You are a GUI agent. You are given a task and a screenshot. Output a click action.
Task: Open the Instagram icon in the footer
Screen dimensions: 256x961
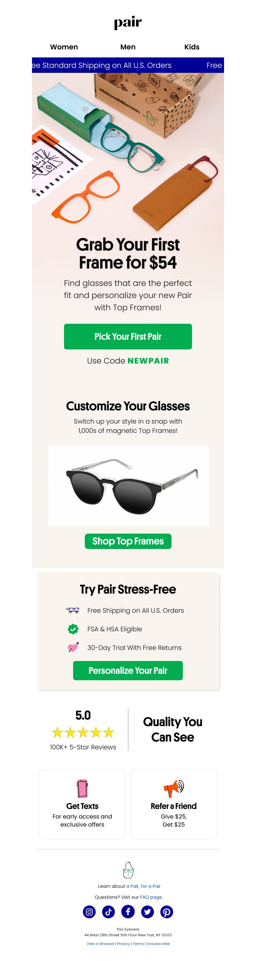(x=89, y=912)
